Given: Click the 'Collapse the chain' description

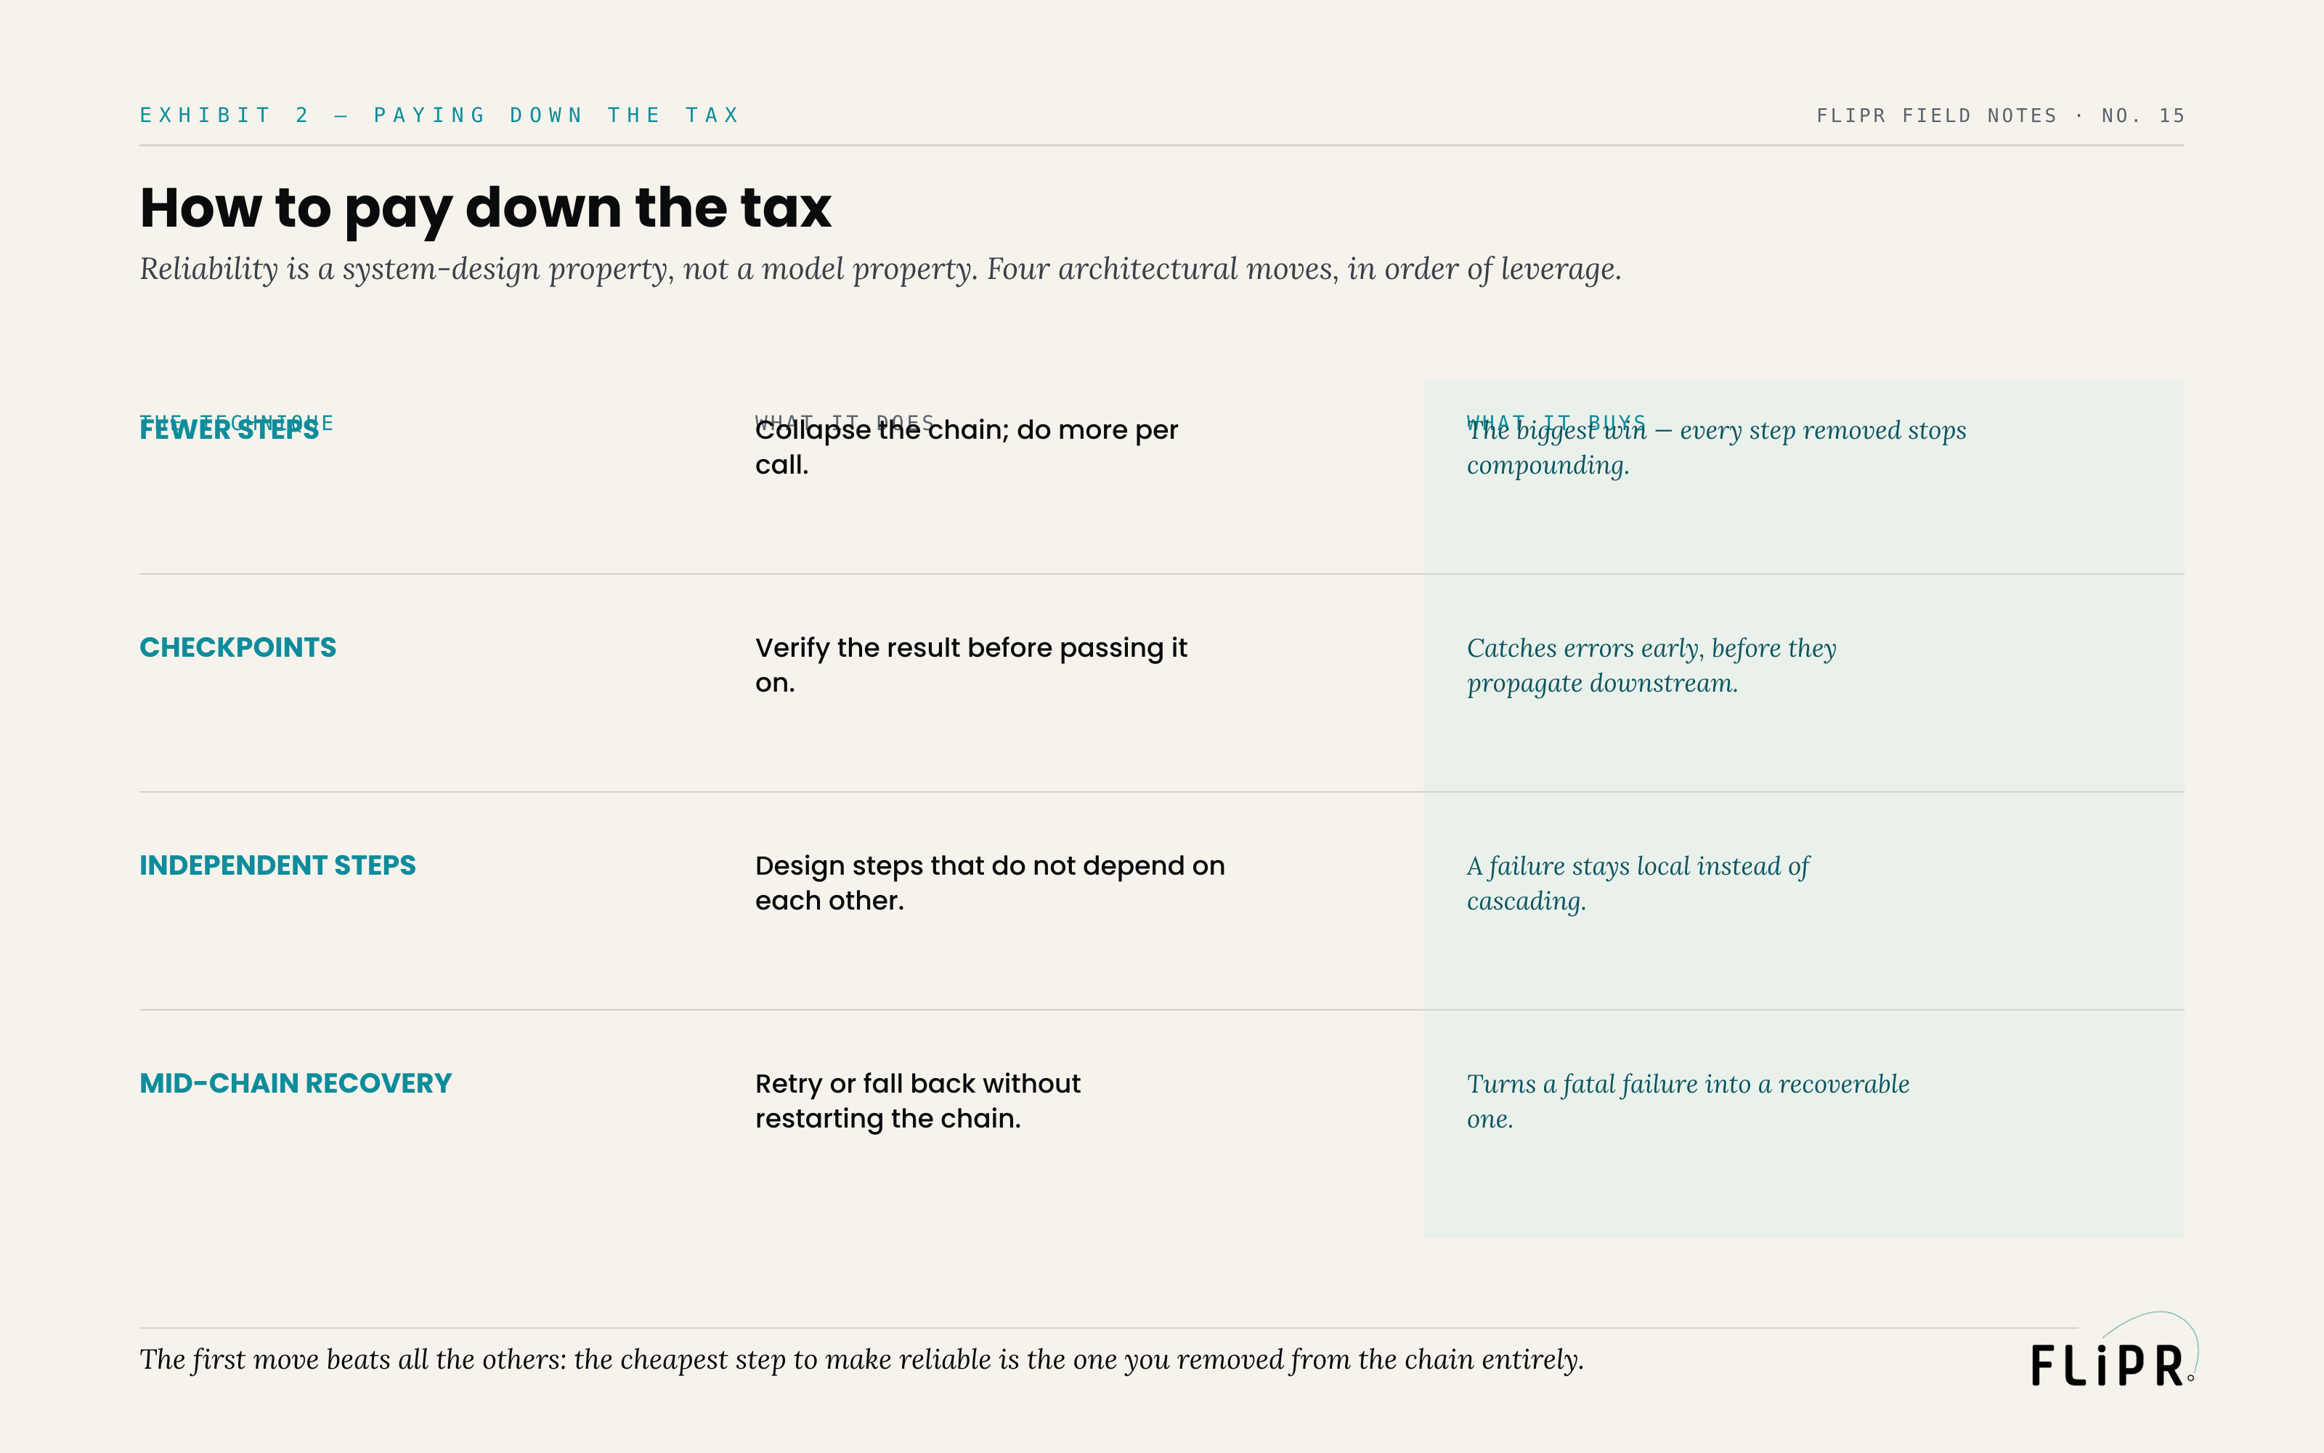Looking at the screenshot, I should [x=966, y=447].
